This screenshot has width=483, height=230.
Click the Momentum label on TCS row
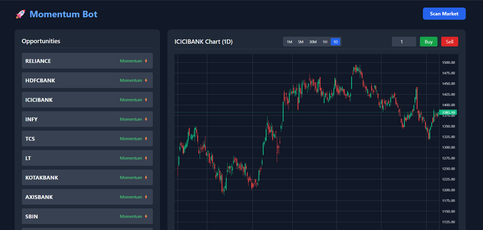[131, 139]
